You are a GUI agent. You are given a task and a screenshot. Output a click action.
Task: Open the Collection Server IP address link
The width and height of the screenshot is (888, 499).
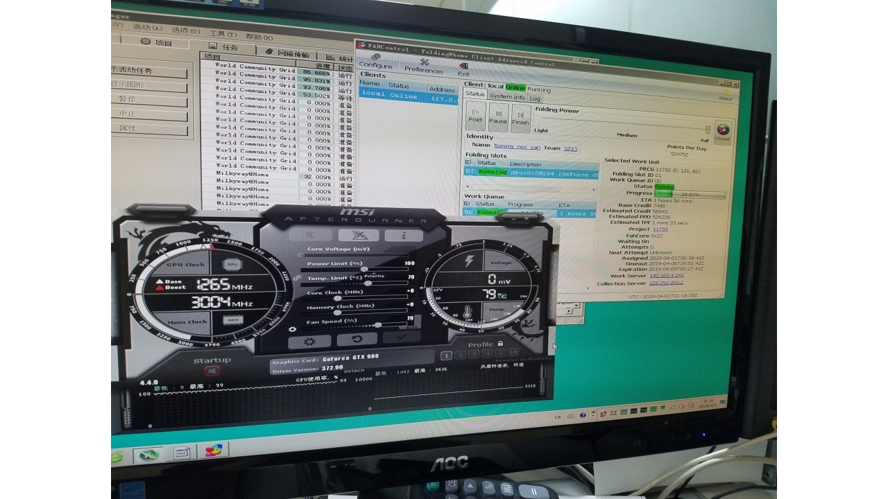[x=666, y=283]
